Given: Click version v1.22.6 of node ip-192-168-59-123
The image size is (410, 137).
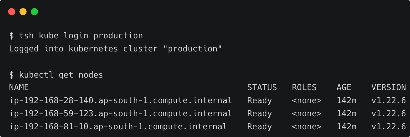Looking at the screenshot, I should point(388,114).
